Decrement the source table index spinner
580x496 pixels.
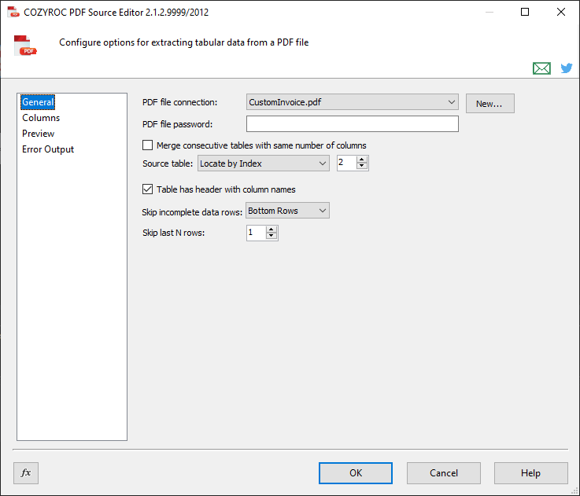tap(362, 167)
